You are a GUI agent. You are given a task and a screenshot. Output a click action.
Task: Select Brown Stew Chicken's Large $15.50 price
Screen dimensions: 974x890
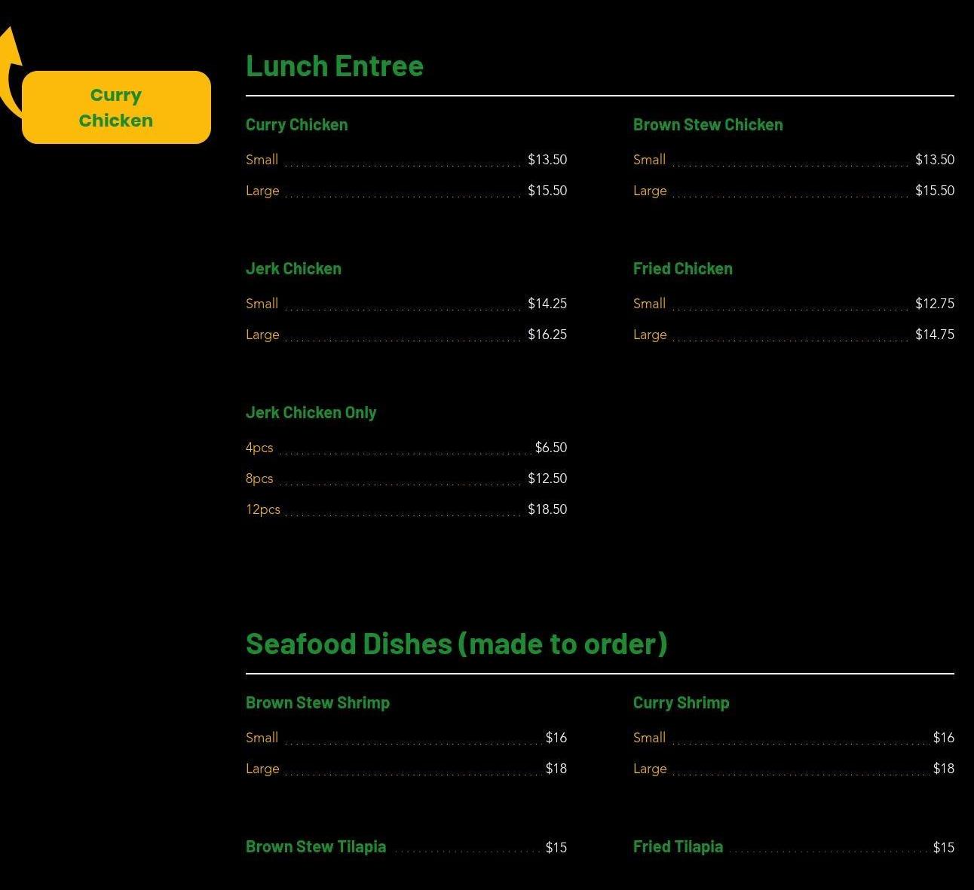935,191
